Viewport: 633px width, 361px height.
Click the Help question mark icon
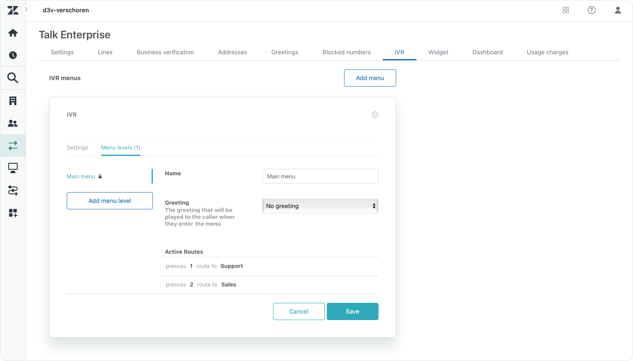pyautogui.click(x=592, y=10)
